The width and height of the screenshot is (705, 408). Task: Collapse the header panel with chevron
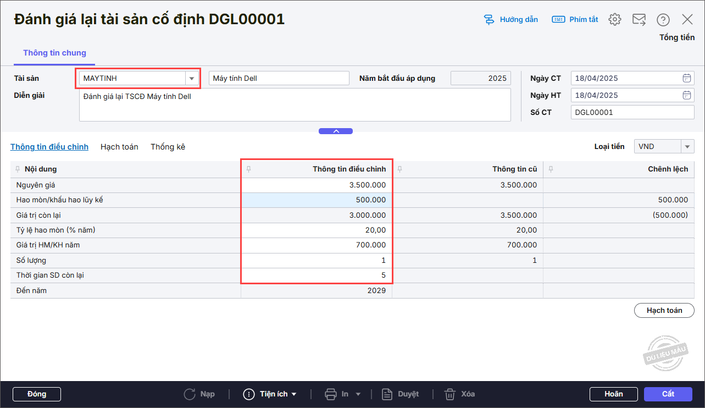(336, 131)
